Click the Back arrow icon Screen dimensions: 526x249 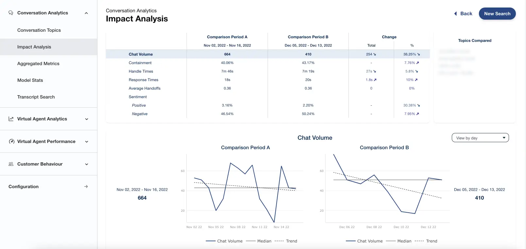click(455, 14)
